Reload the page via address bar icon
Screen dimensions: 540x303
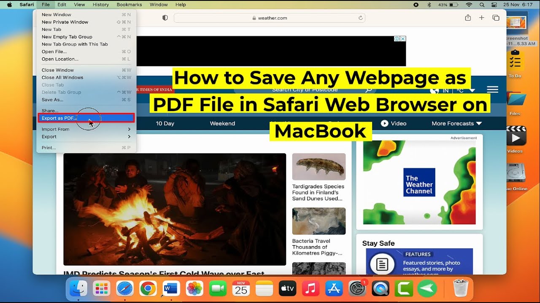360,18
